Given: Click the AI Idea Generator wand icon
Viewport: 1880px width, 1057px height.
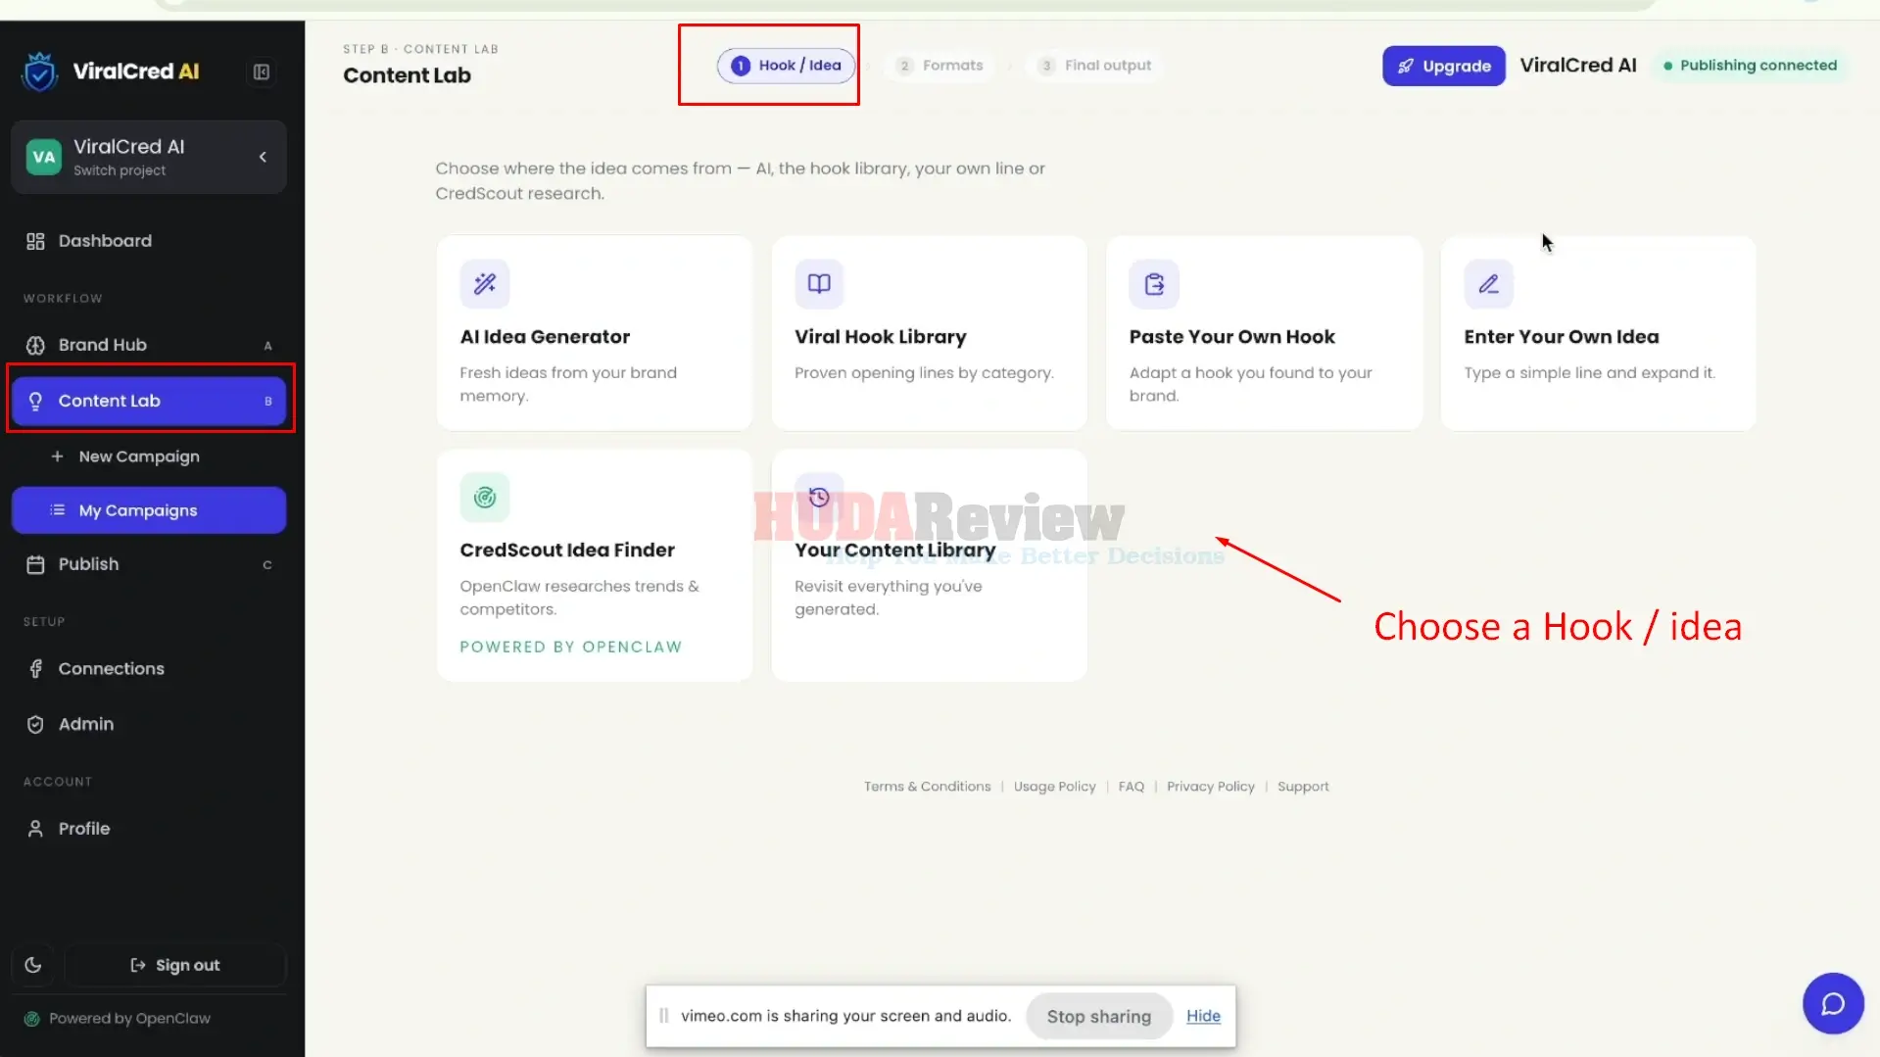Looking at the screenshot, I should point(485,284).
